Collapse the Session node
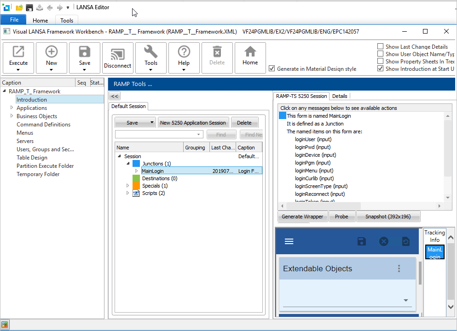Screen dimensions: 457x331 coord(119,156)
